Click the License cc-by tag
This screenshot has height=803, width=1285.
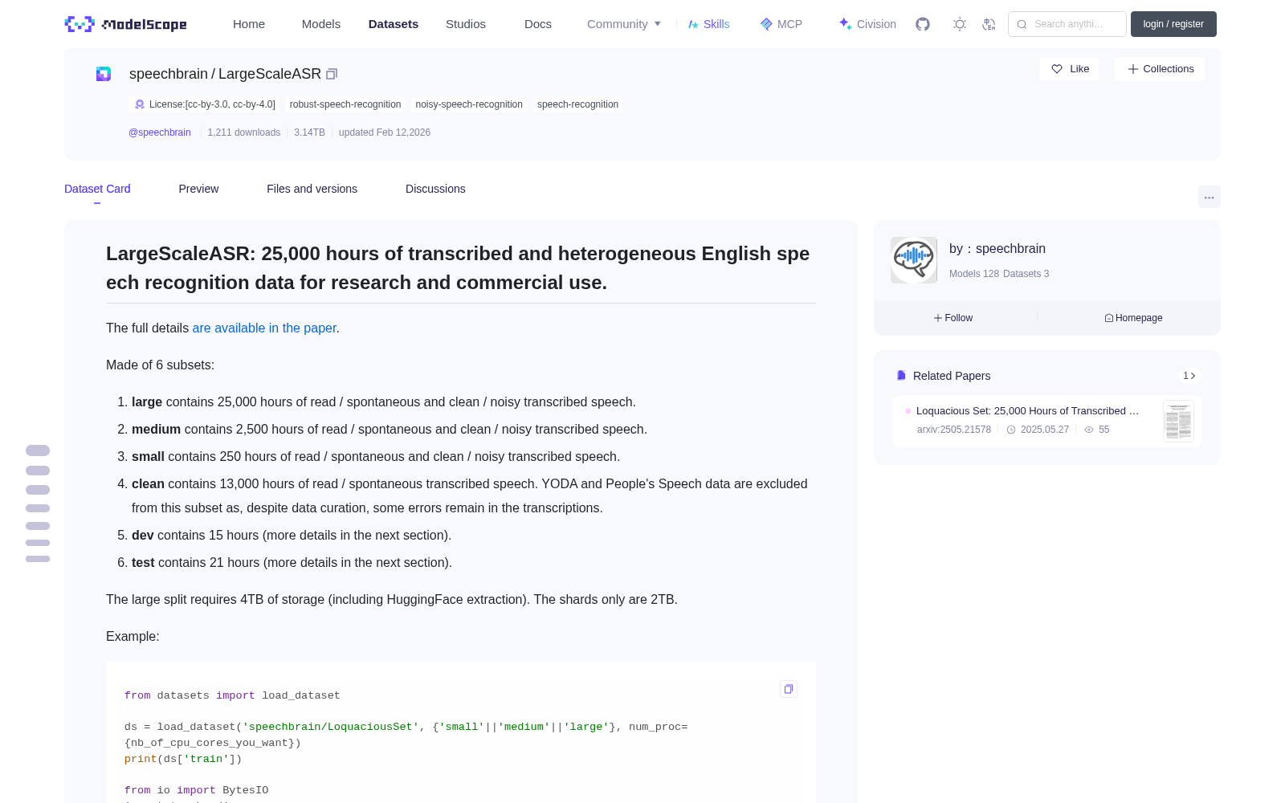coord(205,104)
